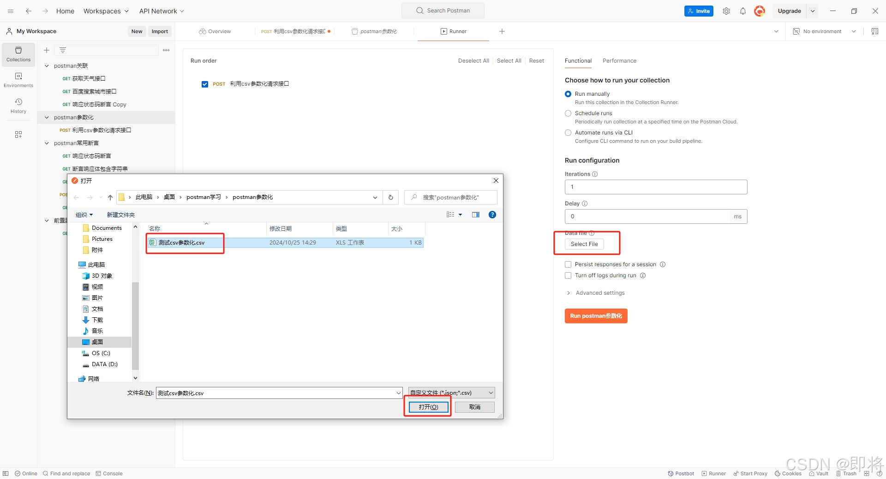The height and width of the screenshot is (479, 886).
Task: Open the environment quick look icon
Action: [x=875, y=31]
